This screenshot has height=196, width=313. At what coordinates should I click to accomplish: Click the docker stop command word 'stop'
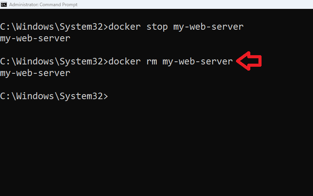pos(157,27)
